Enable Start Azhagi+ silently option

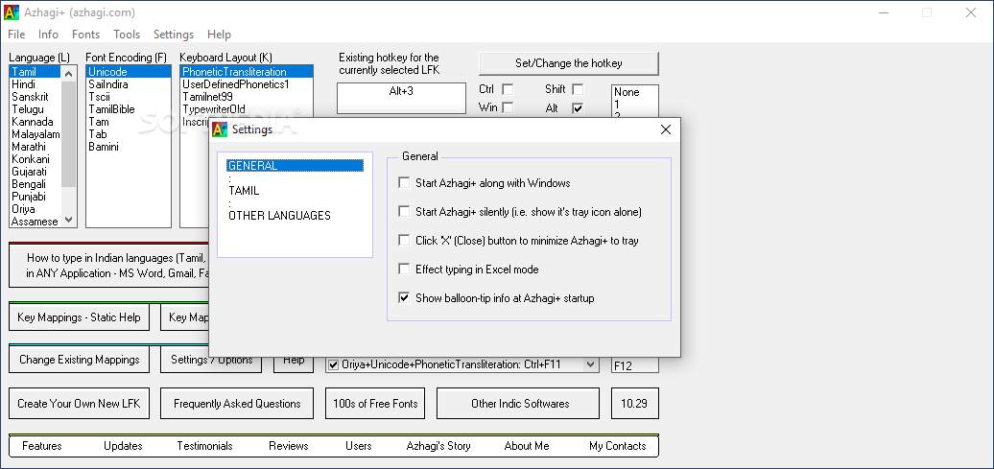coord(404,211)
